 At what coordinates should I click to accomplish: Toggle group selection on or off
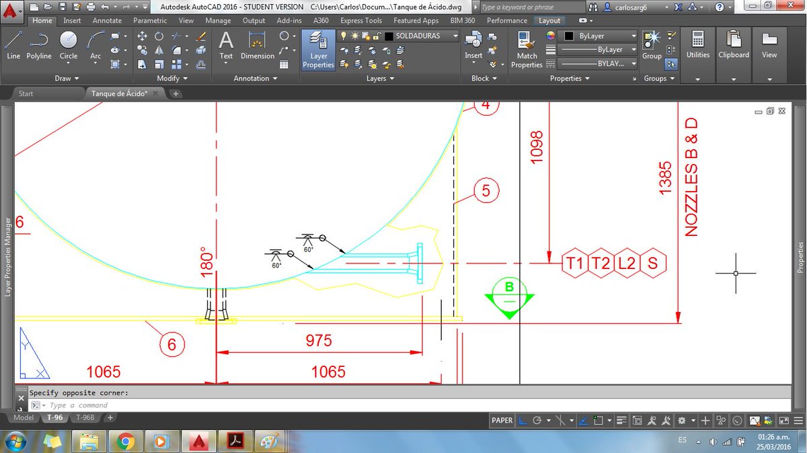(671, 65)
